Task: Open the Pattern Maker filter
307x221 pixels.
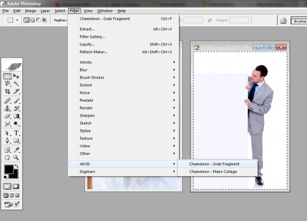Action: coord(123,52)
